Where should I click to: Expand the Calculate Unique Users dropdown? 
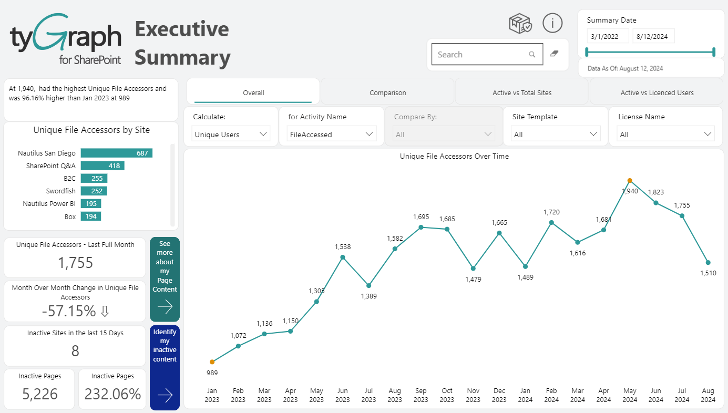click(x=231, y=135)
